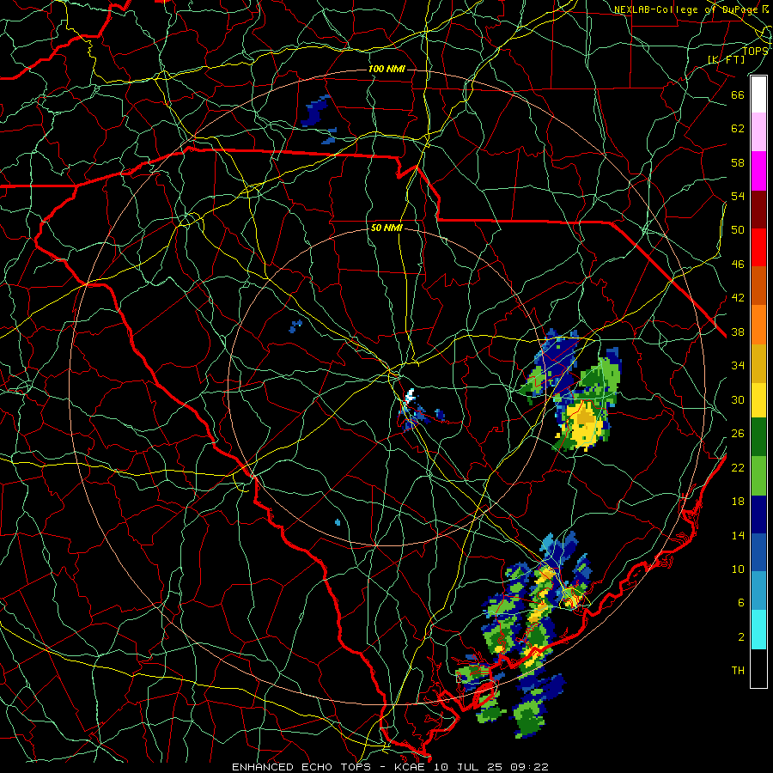Screen dimensions: 773x773
Task: Pick the dark orange legend swatch
Action: tap(758, 285)
